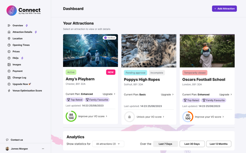Image resolution: width=246 pixels, height=153 pixels.
Task: Select the Temporarily closed chip on Oscars Football School
Action: point(195,72)
